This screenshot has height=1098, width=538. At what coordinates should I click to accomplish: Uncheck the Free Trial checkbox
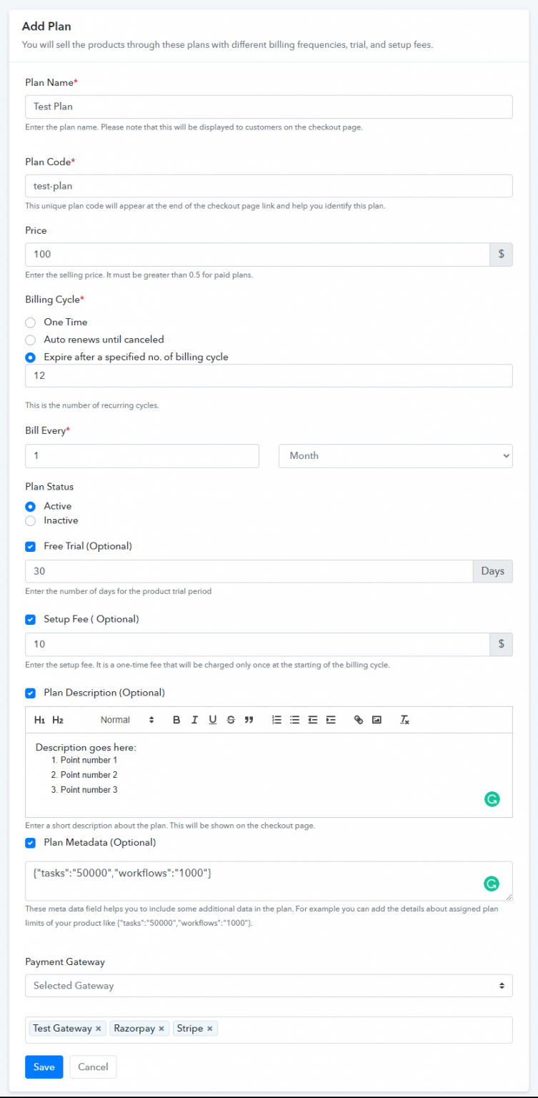point(30,546)
